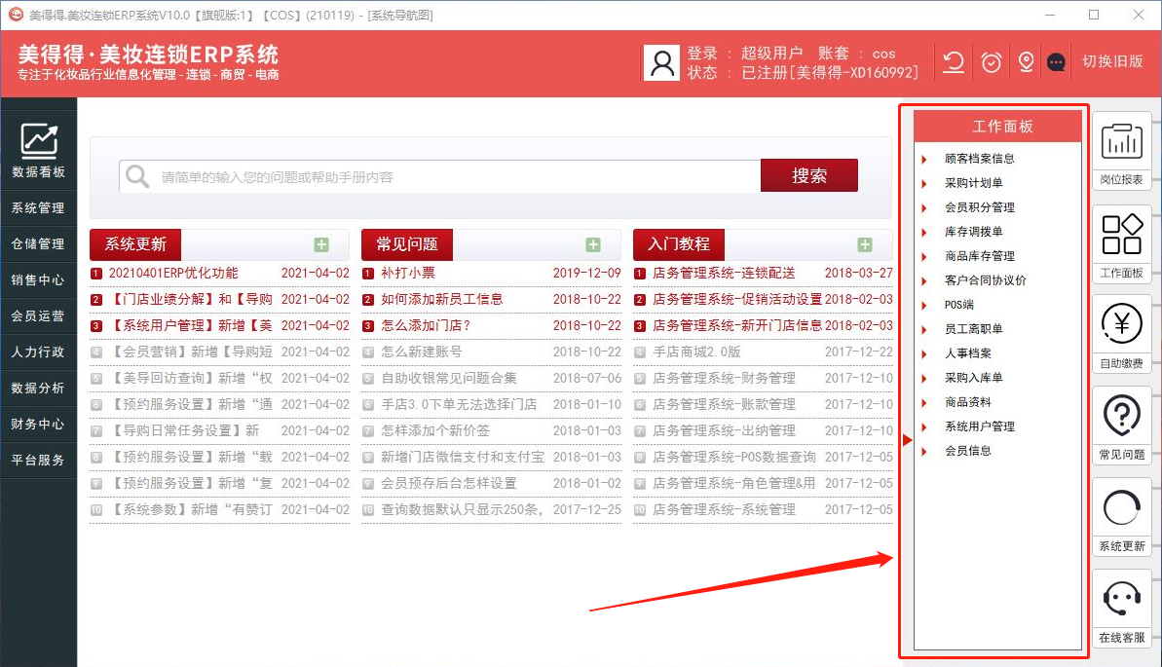Open 销售中心 menu
Viewport: 1162px width, 667px height.
click(x=38, y=280)
